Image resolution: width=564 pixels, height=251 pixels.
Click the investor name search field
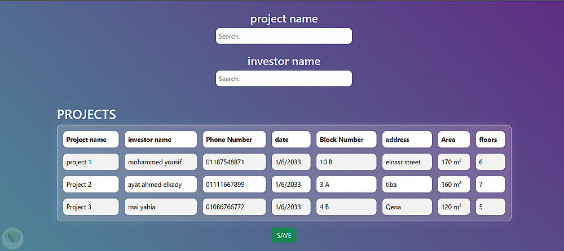[x=284, y=78]
